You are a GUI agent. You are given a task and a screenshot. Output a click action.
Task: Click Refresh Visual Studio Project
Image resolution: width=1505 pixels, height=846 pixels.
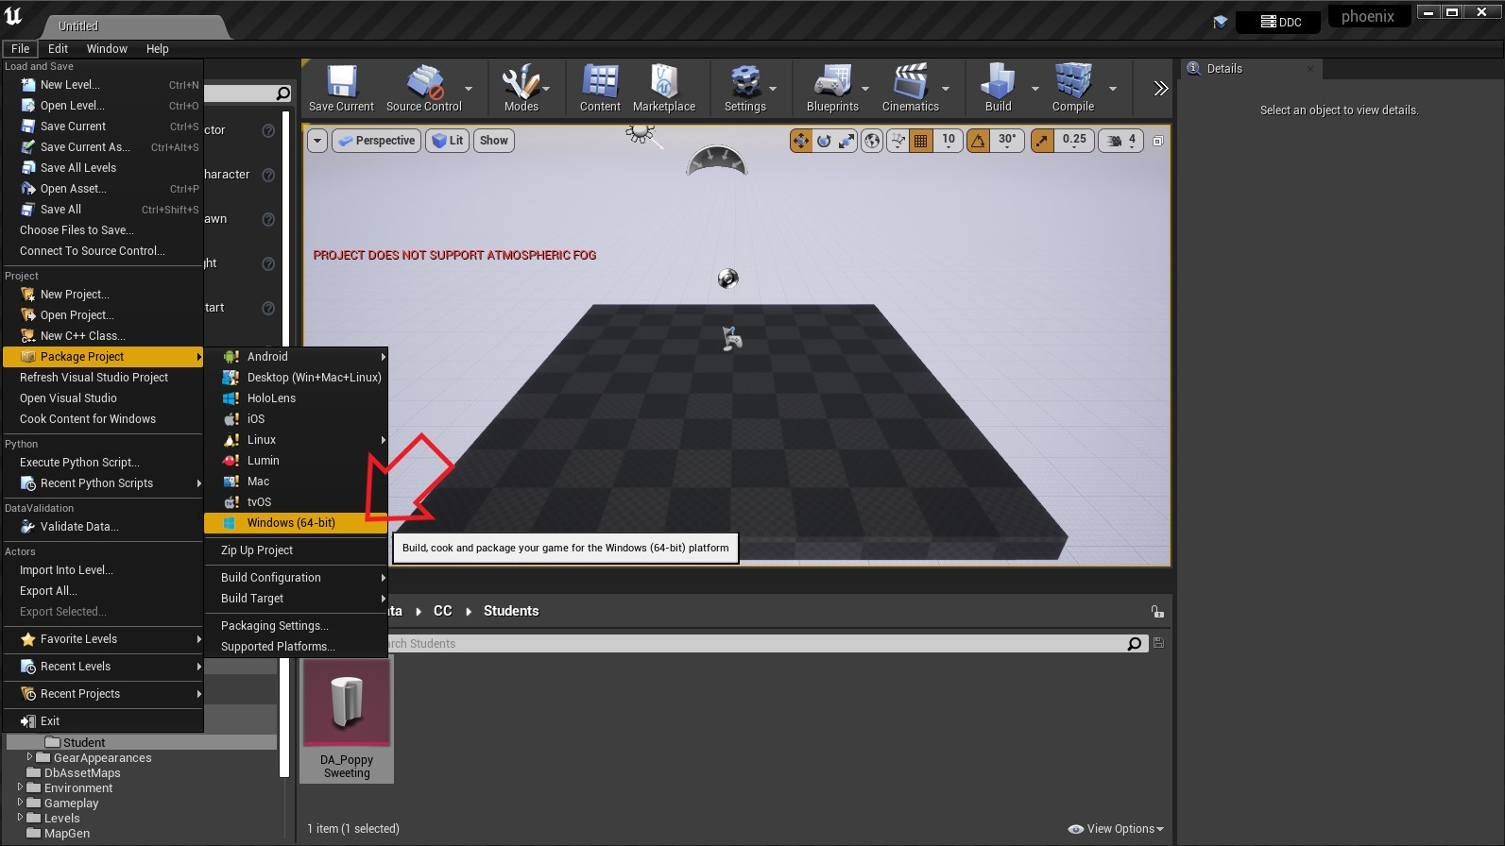(x=103, y=378)
